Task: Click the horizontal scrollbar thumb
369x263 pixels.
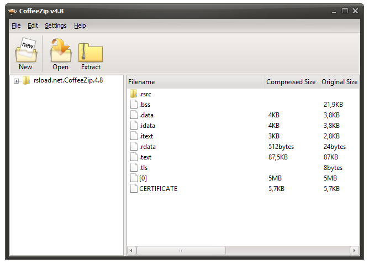Action: point(181,250)
